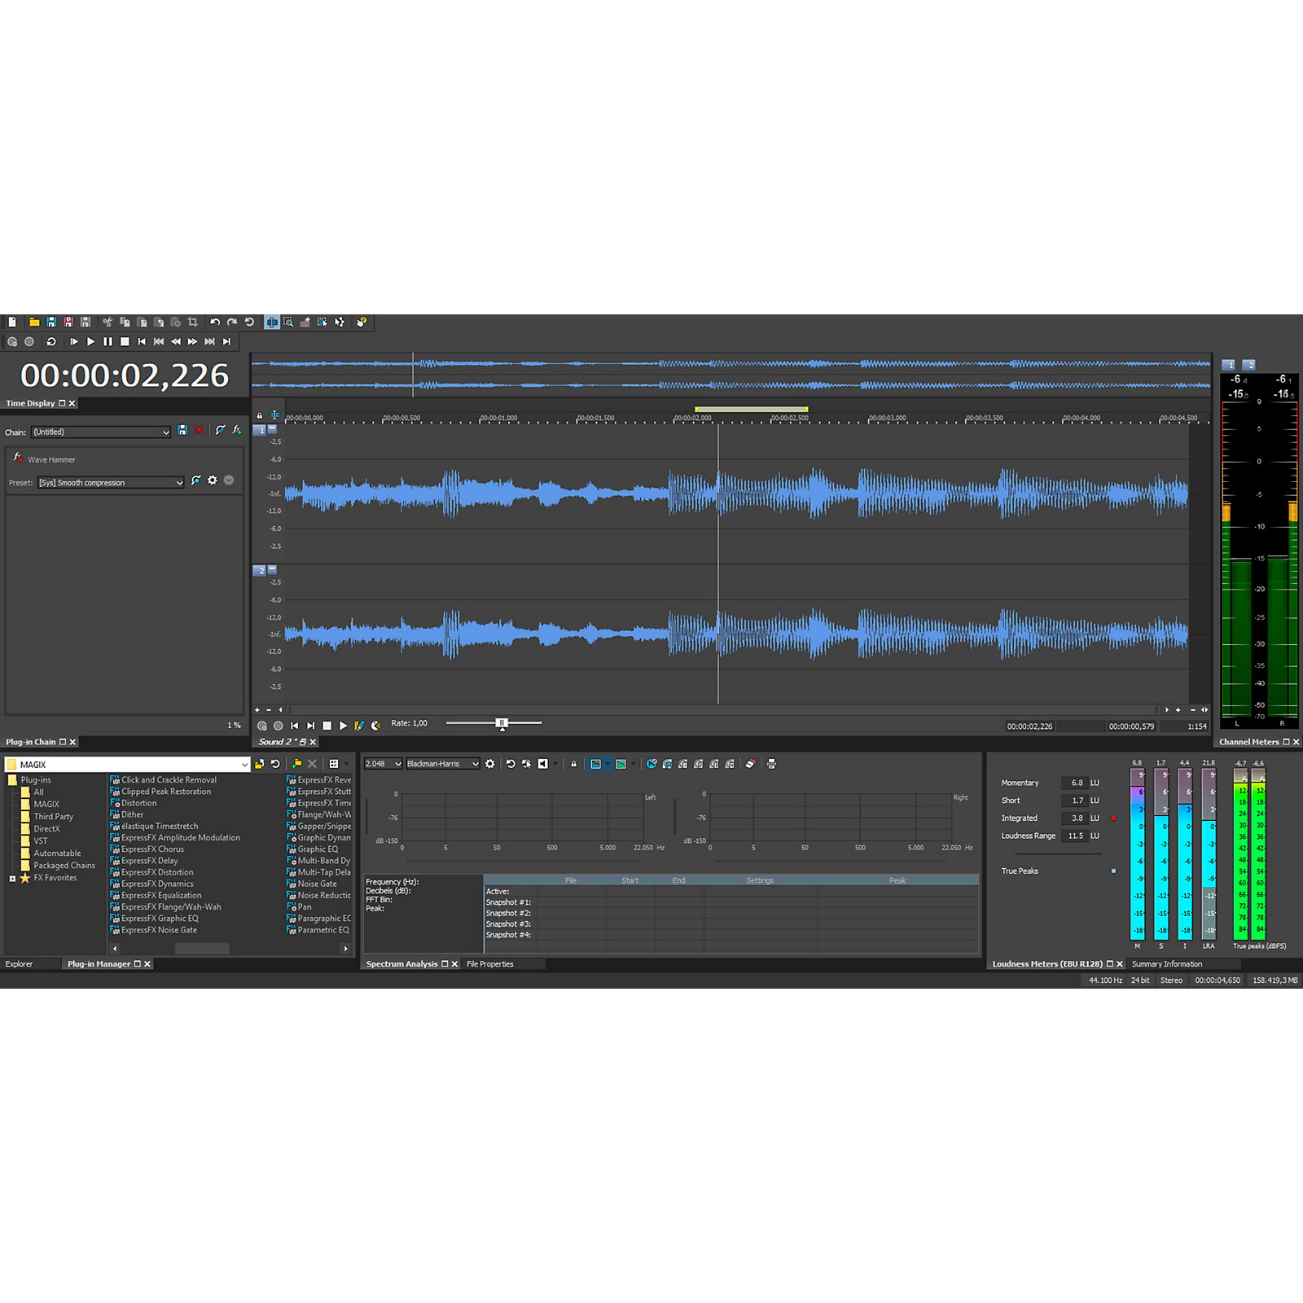Click the Record button in the main transport bar
This screenshot has width=1303, height=1303.
(29, 342)
